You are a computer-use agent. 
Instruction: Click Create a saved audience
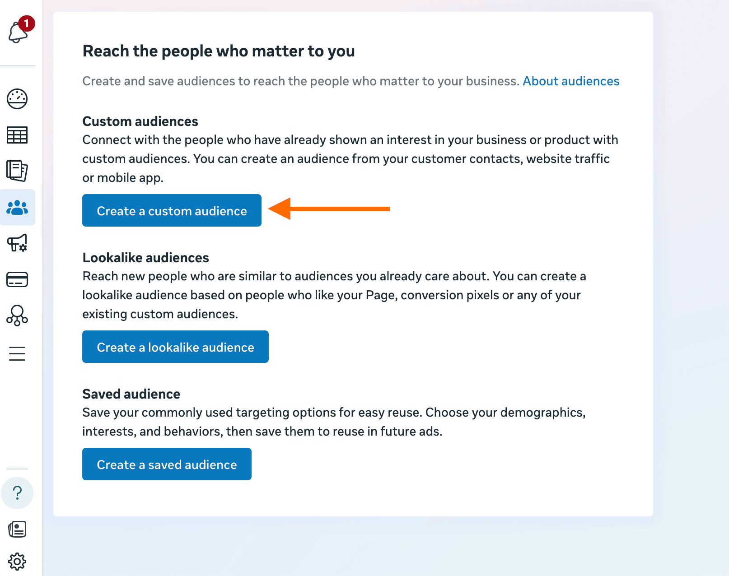coord(167,464)
